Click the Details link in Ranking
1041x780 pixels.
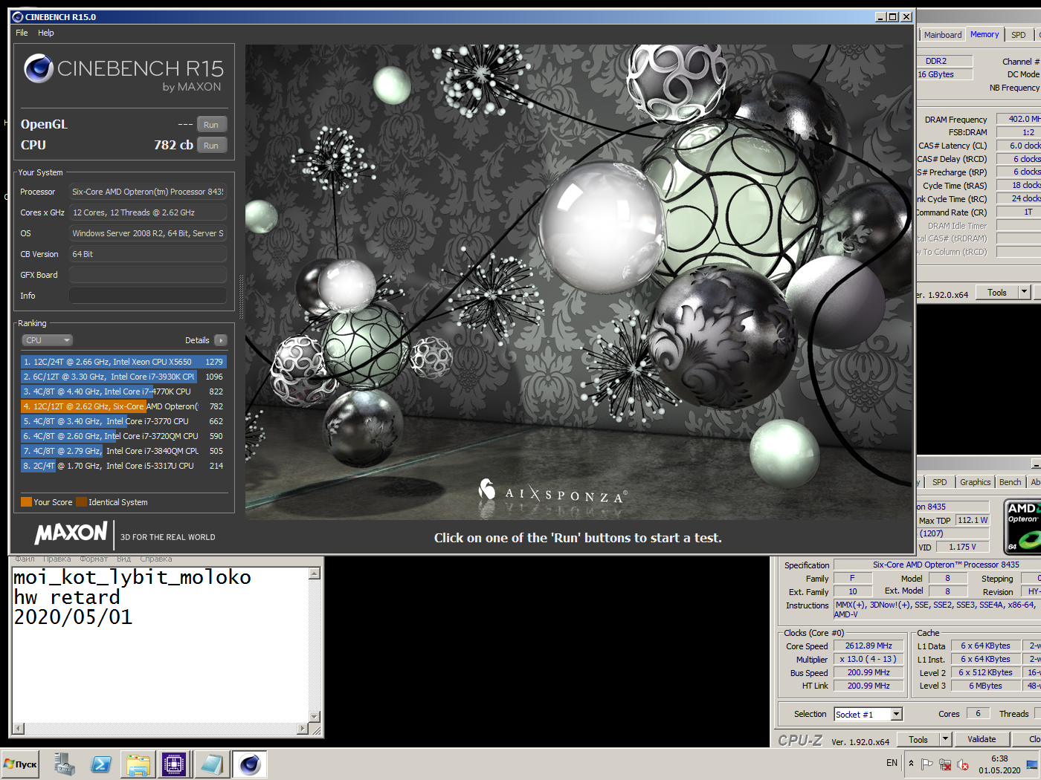point(197,340)
